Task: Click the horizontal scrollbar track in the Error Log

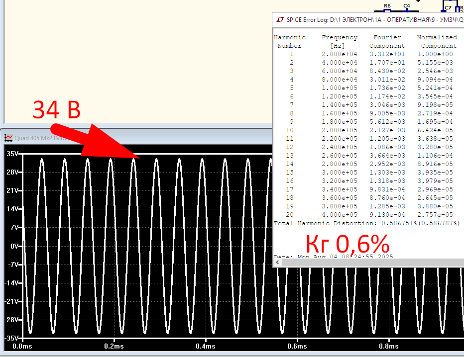Action: 373,263
